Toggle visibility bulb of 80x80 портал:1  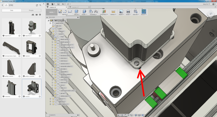(55, 39)
